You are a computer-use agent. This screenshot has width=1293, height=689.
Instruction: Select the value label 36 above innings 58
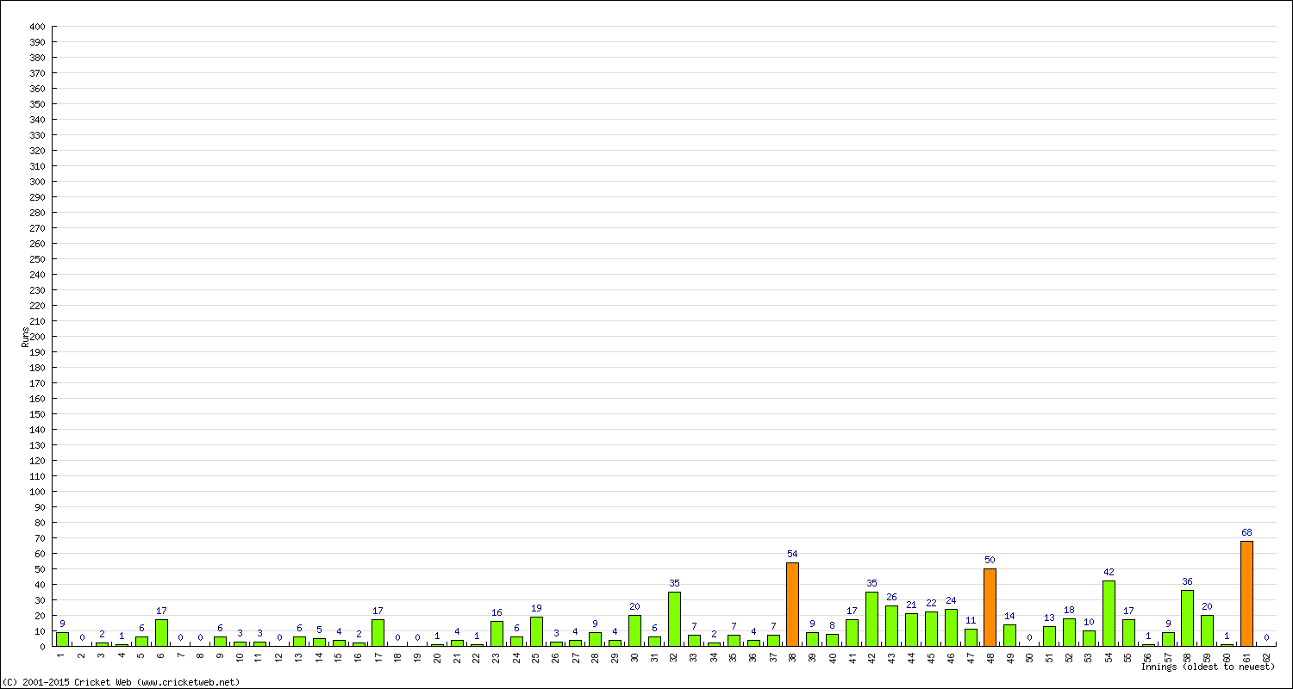(x=1187, y=581)
